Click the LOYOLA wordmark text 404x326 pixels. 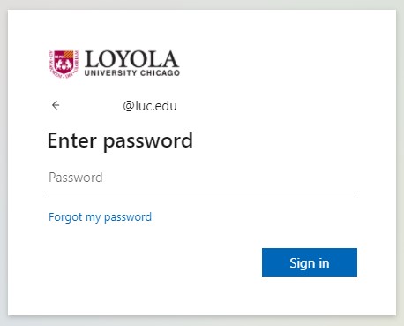131,59
